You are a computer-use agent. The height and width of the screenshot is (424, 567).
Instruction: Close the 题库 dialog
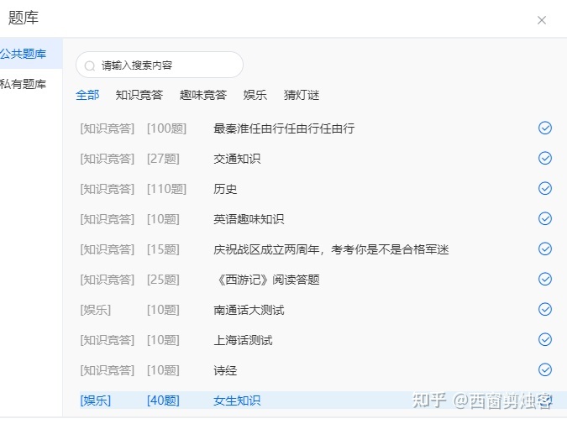(x=542, y=20)
